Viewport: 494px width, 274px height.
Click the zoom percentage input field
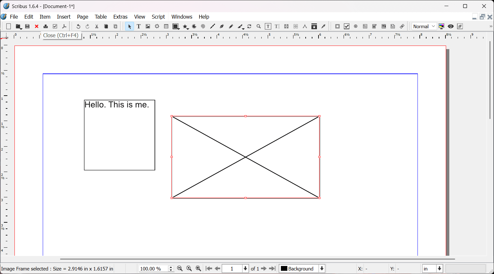(153, 269)
